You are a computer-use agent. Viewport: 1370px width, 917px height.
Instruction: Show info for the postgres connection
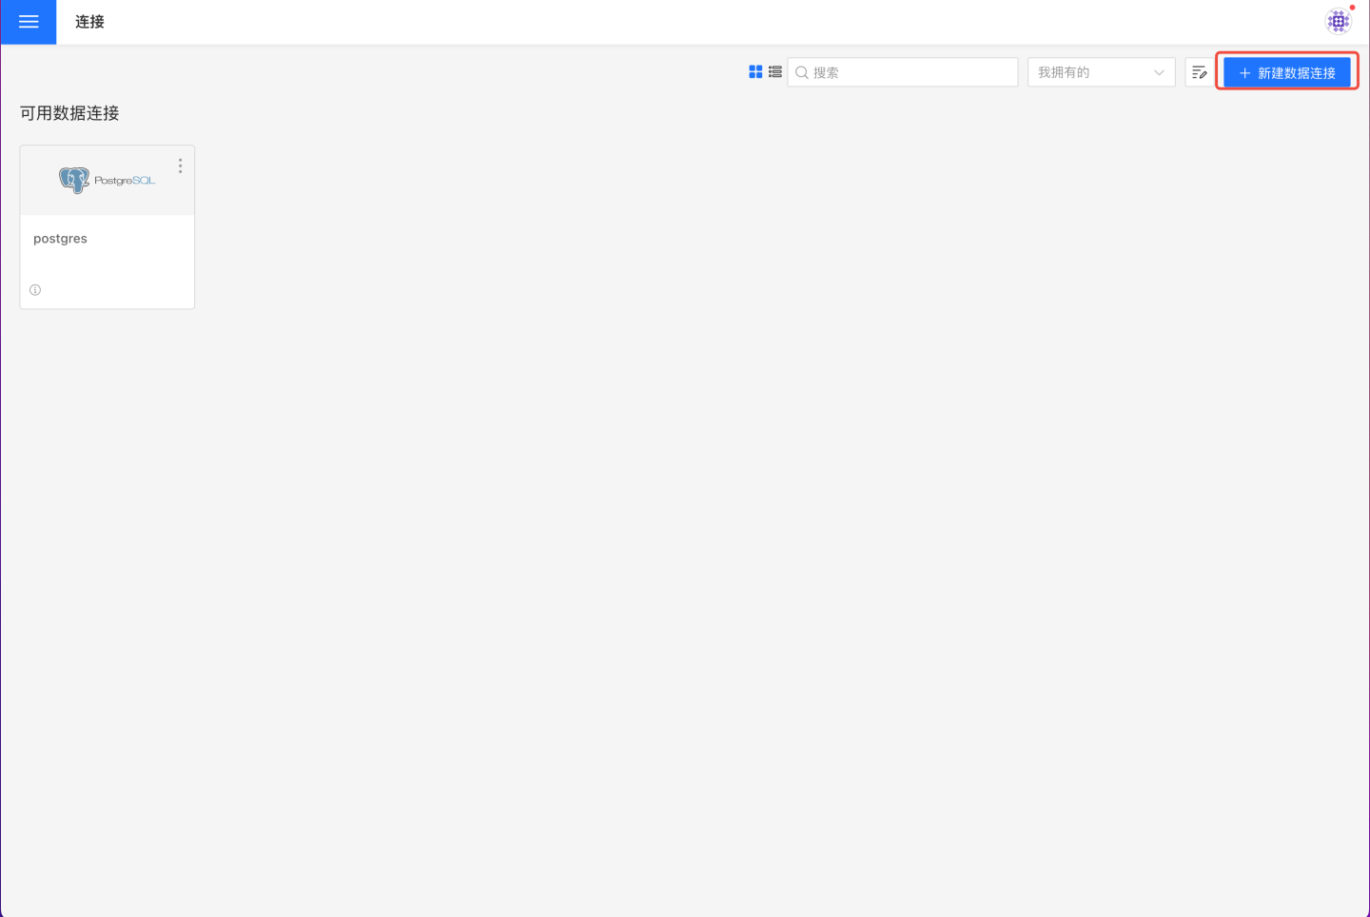(x=35, y=290)
